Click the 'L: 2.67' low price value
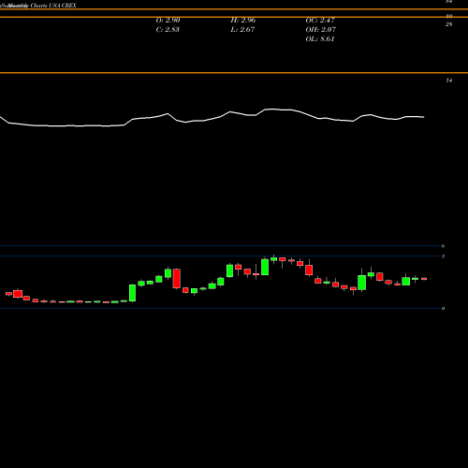Image resolution: width=468 pixels, height=468 pixels. [x=242, y=30]
